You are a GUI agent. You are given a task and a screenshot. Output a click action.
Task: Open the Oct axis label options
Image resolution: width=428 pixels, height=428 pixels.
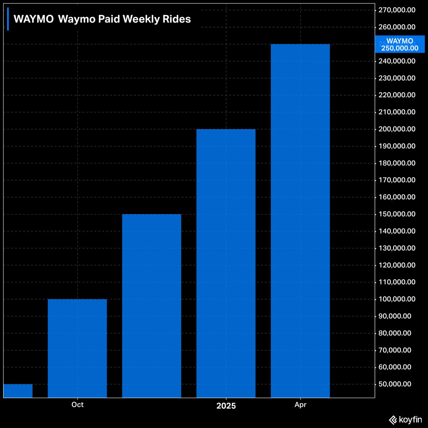pyautogui.click(x=77, y=404)
